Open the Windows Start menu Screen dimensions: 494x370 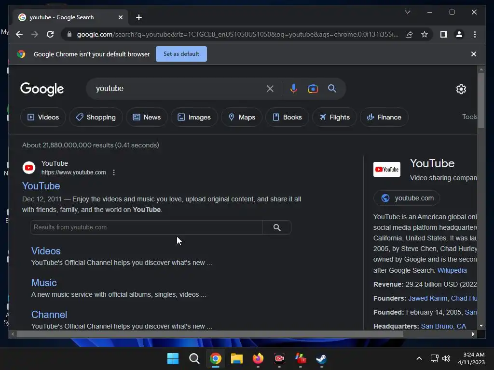pos(173,358)
